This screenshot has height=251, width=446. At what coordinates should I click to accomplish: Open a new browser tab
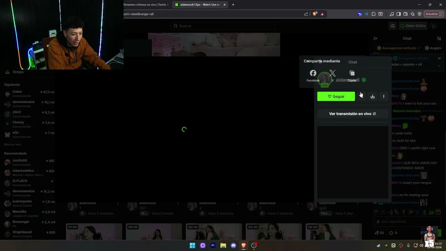(x=233, y=5)
